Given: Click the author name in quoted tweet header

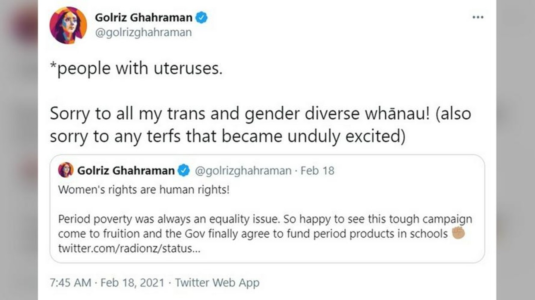Looking at the screenshot, I should coord(126,170).
